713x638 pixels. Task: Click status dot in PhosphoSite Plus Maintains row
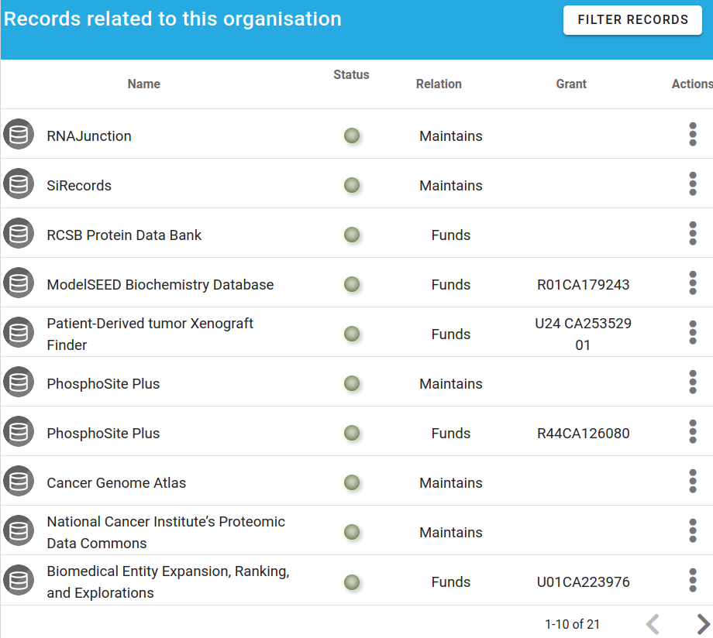[352, 383]
